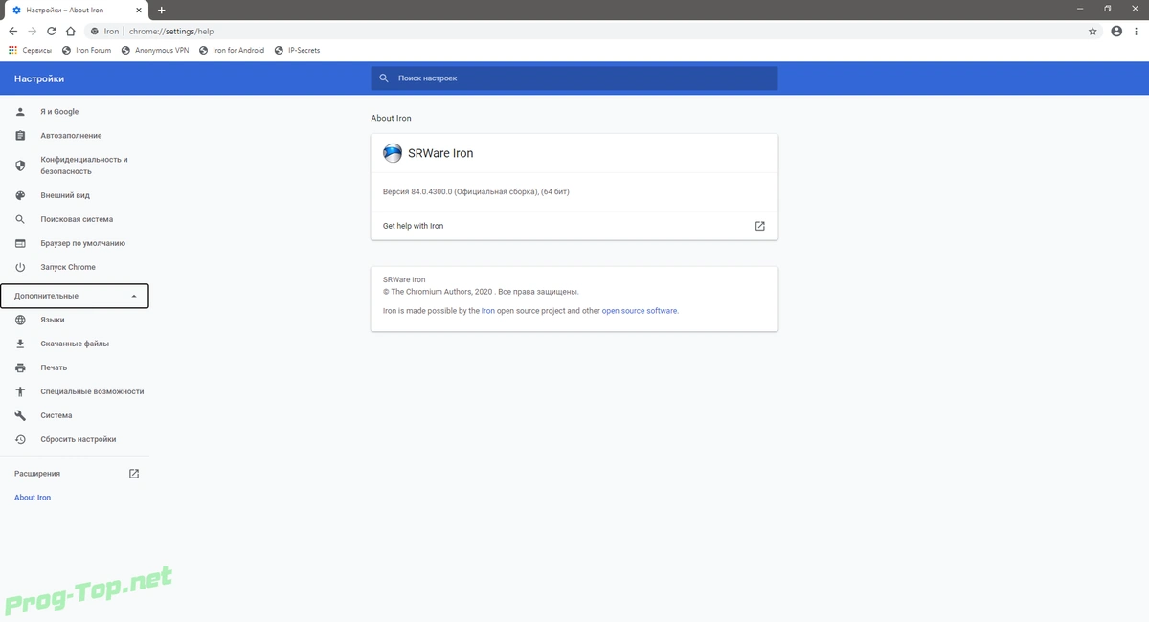The width and height of the screenshot is (1149, 622).
Task: Collapse the Дополнительные section
Action: tap(75, 296)
